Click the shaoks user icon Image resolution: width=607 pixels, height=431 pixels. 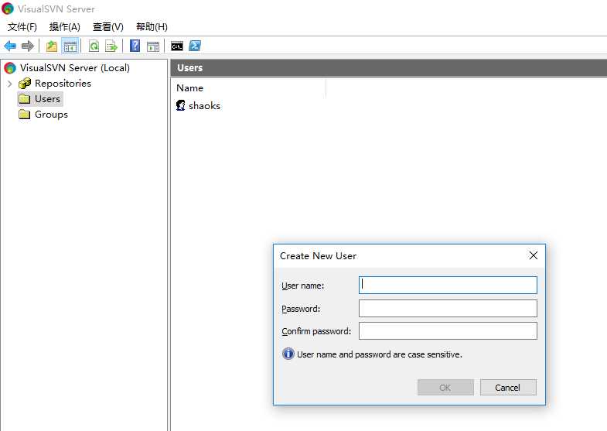[180, 105]
